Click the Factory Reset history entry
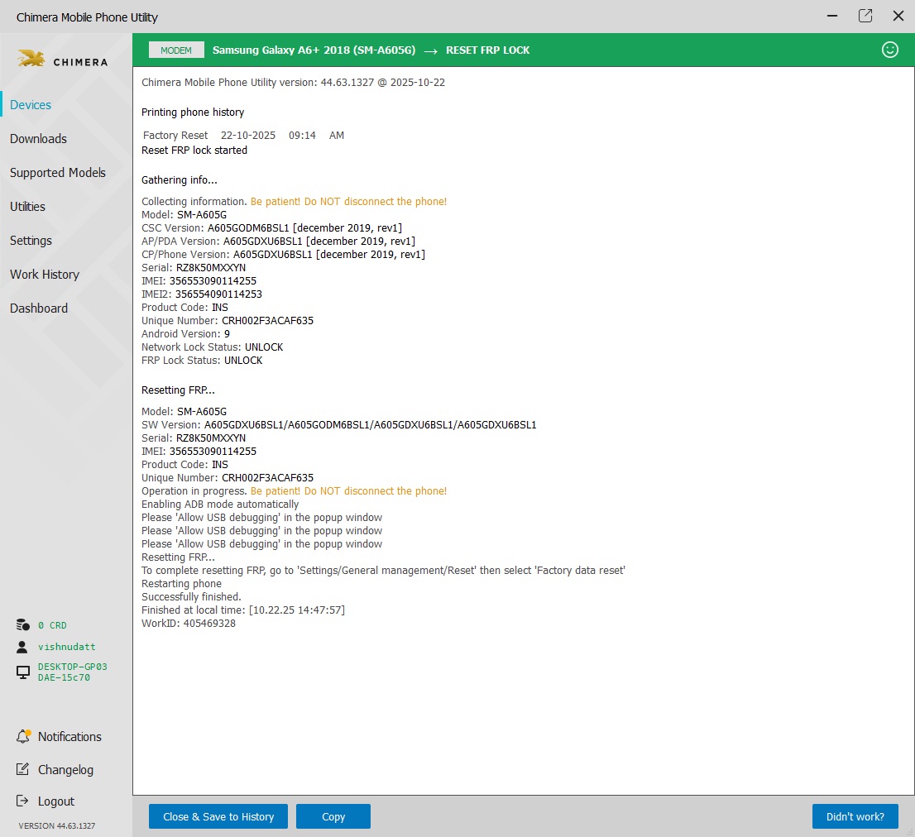The image size is (915, 837). (x=243, y=136)
